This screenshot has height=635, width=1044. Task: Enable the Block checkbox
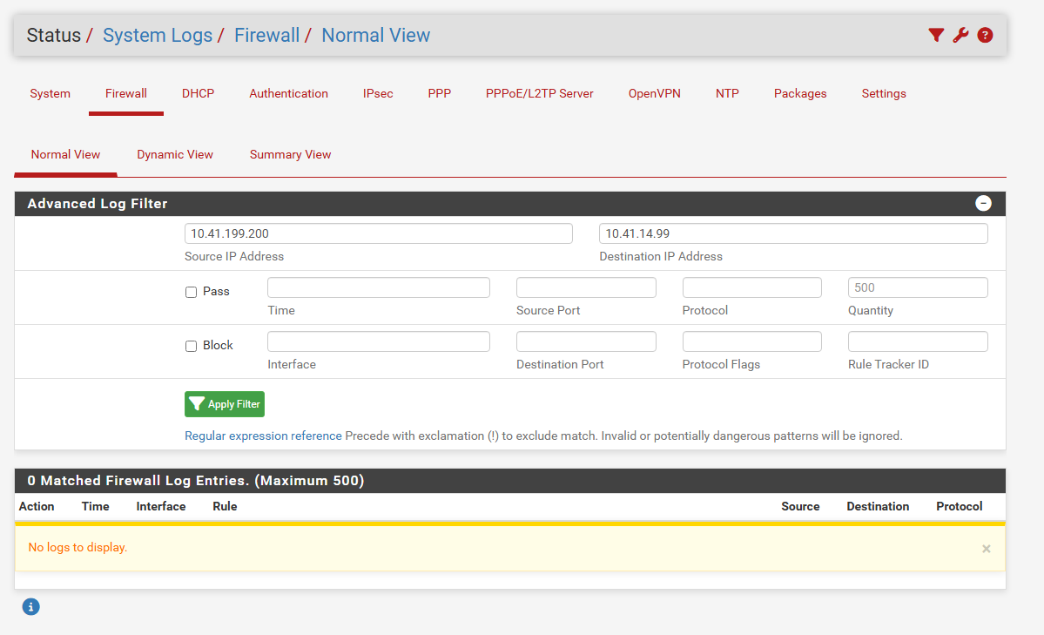(x=192, y=346)
